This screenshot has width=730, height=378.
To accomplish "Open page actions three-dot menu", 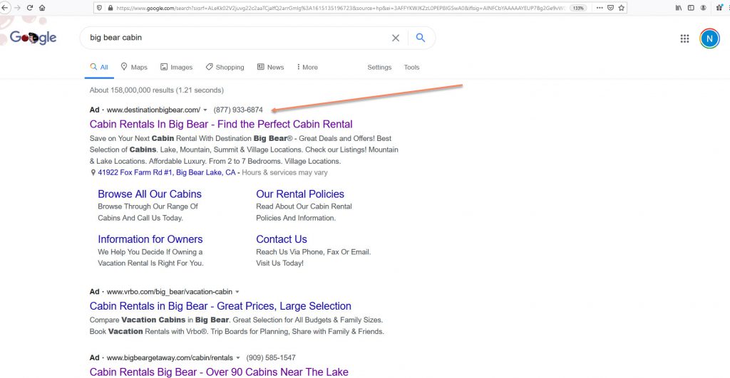I will (x=600, y=8).
